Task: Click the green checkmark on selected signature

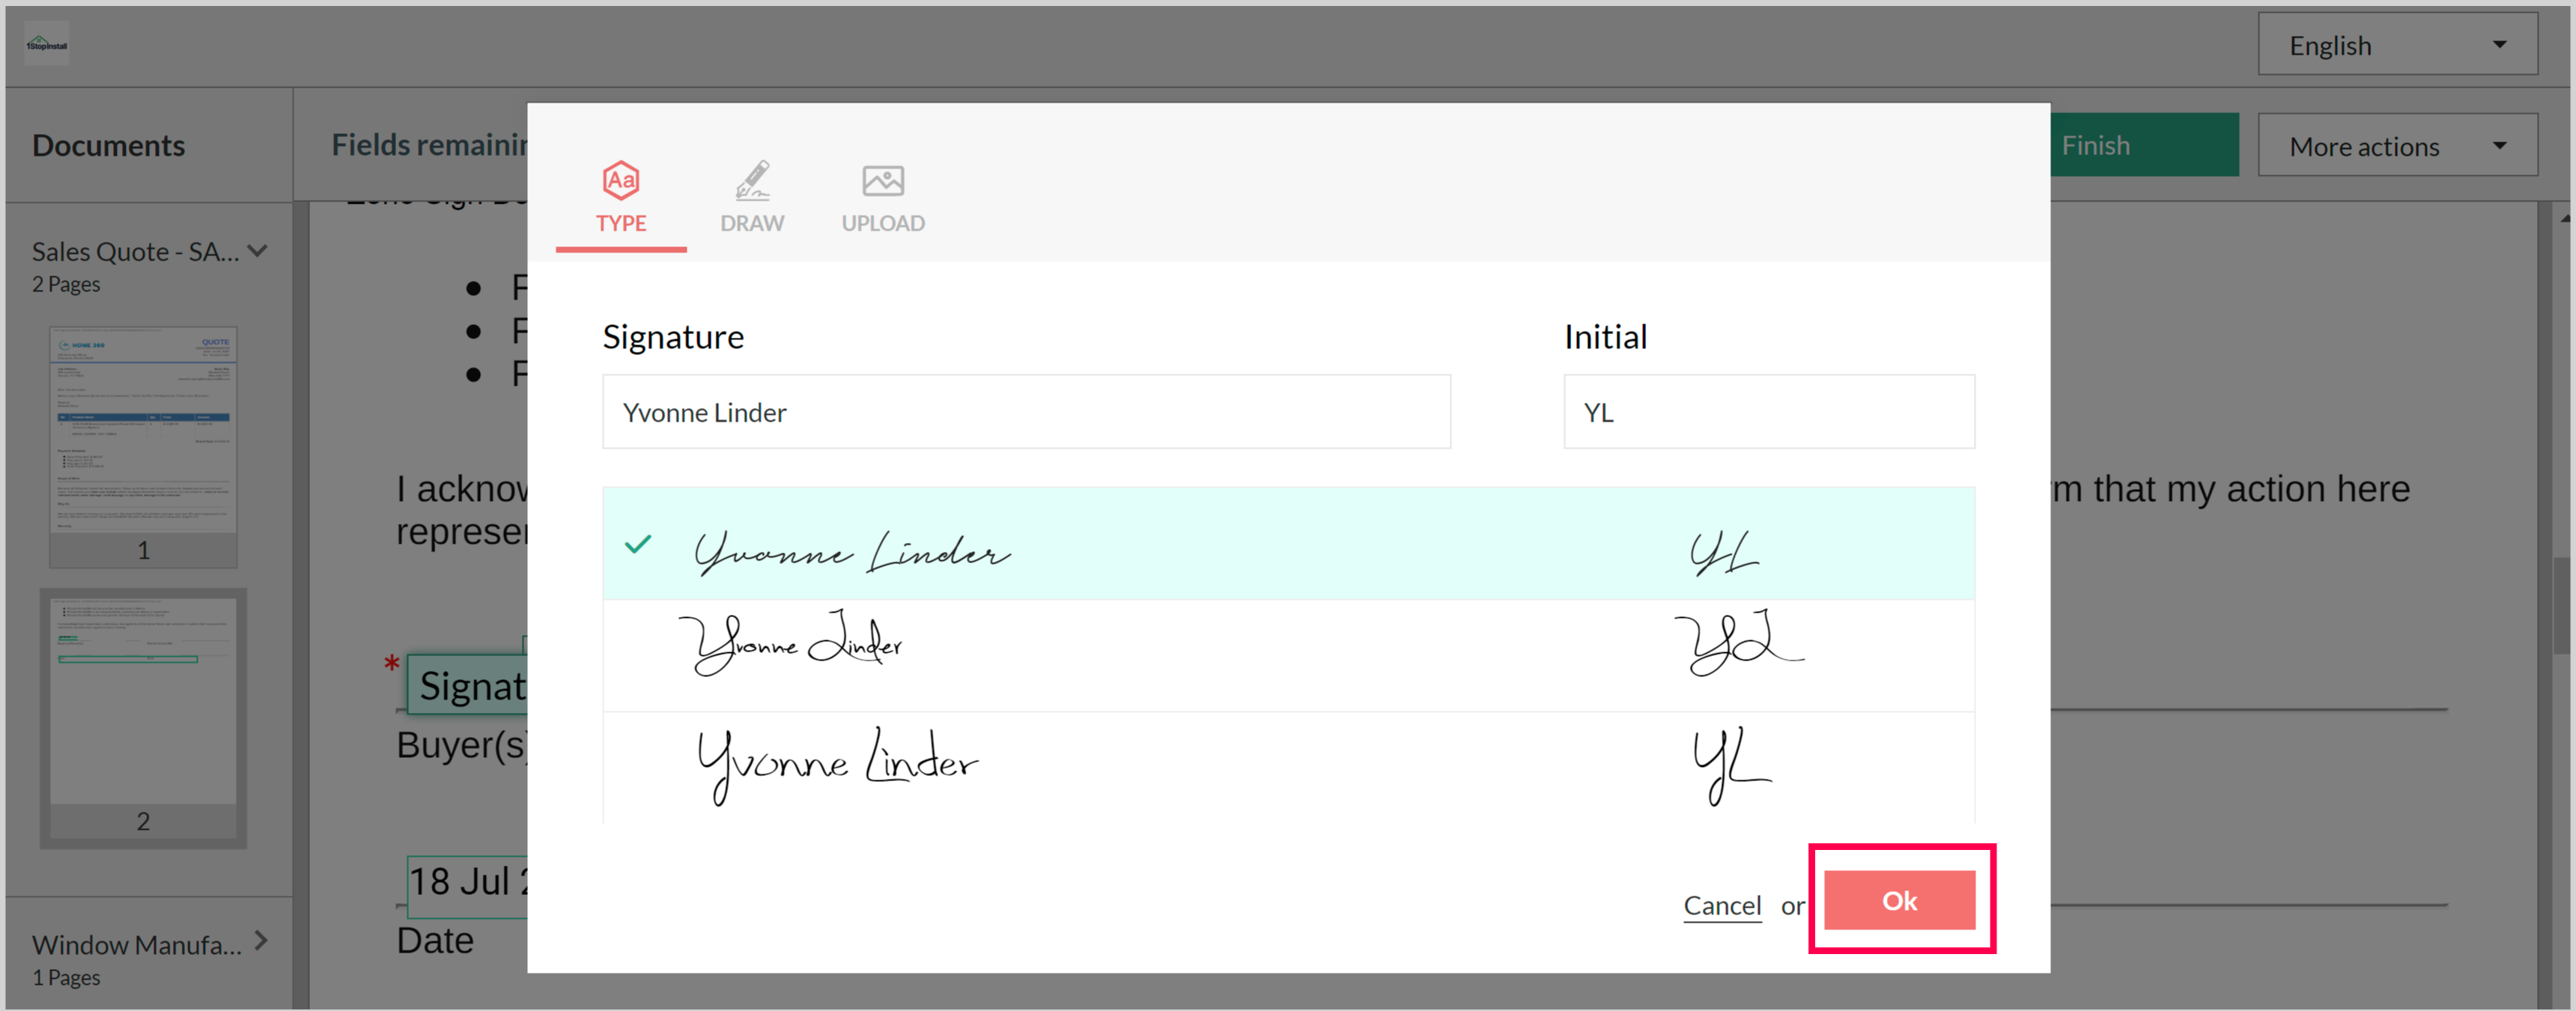Action: [637, 545]
